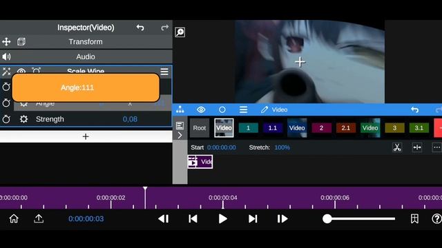Expand the Audio section

point(86,56)
